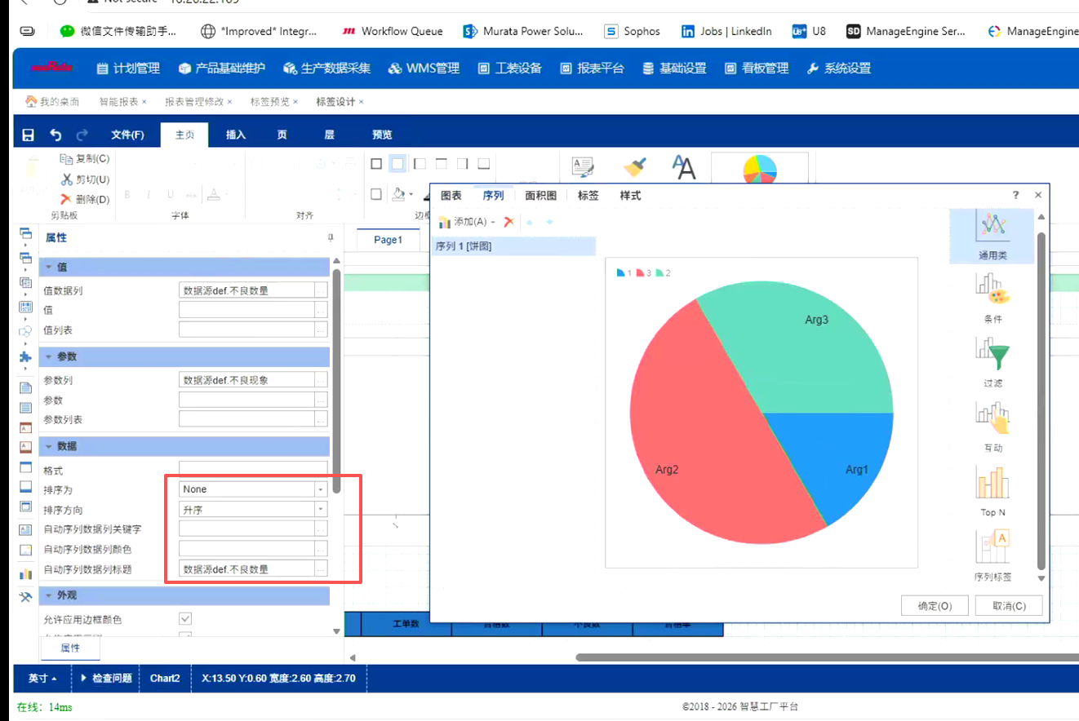Viewport: 1079px width, 721px height.
Task: Click the 值数据列 ellipsis browse button
Action: tap(322, 290)
